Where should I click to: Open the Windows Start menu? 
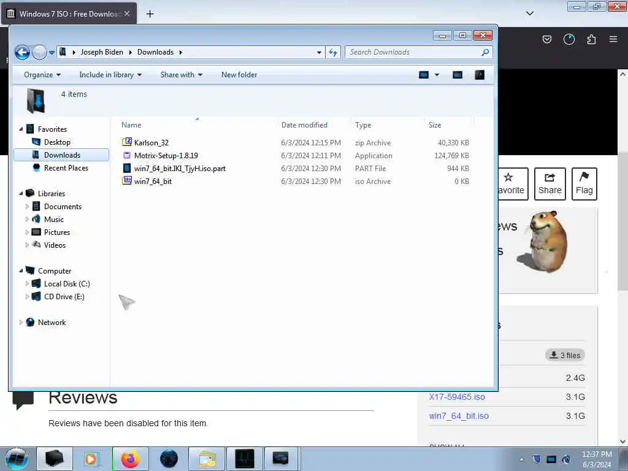(x=17, y=459)
